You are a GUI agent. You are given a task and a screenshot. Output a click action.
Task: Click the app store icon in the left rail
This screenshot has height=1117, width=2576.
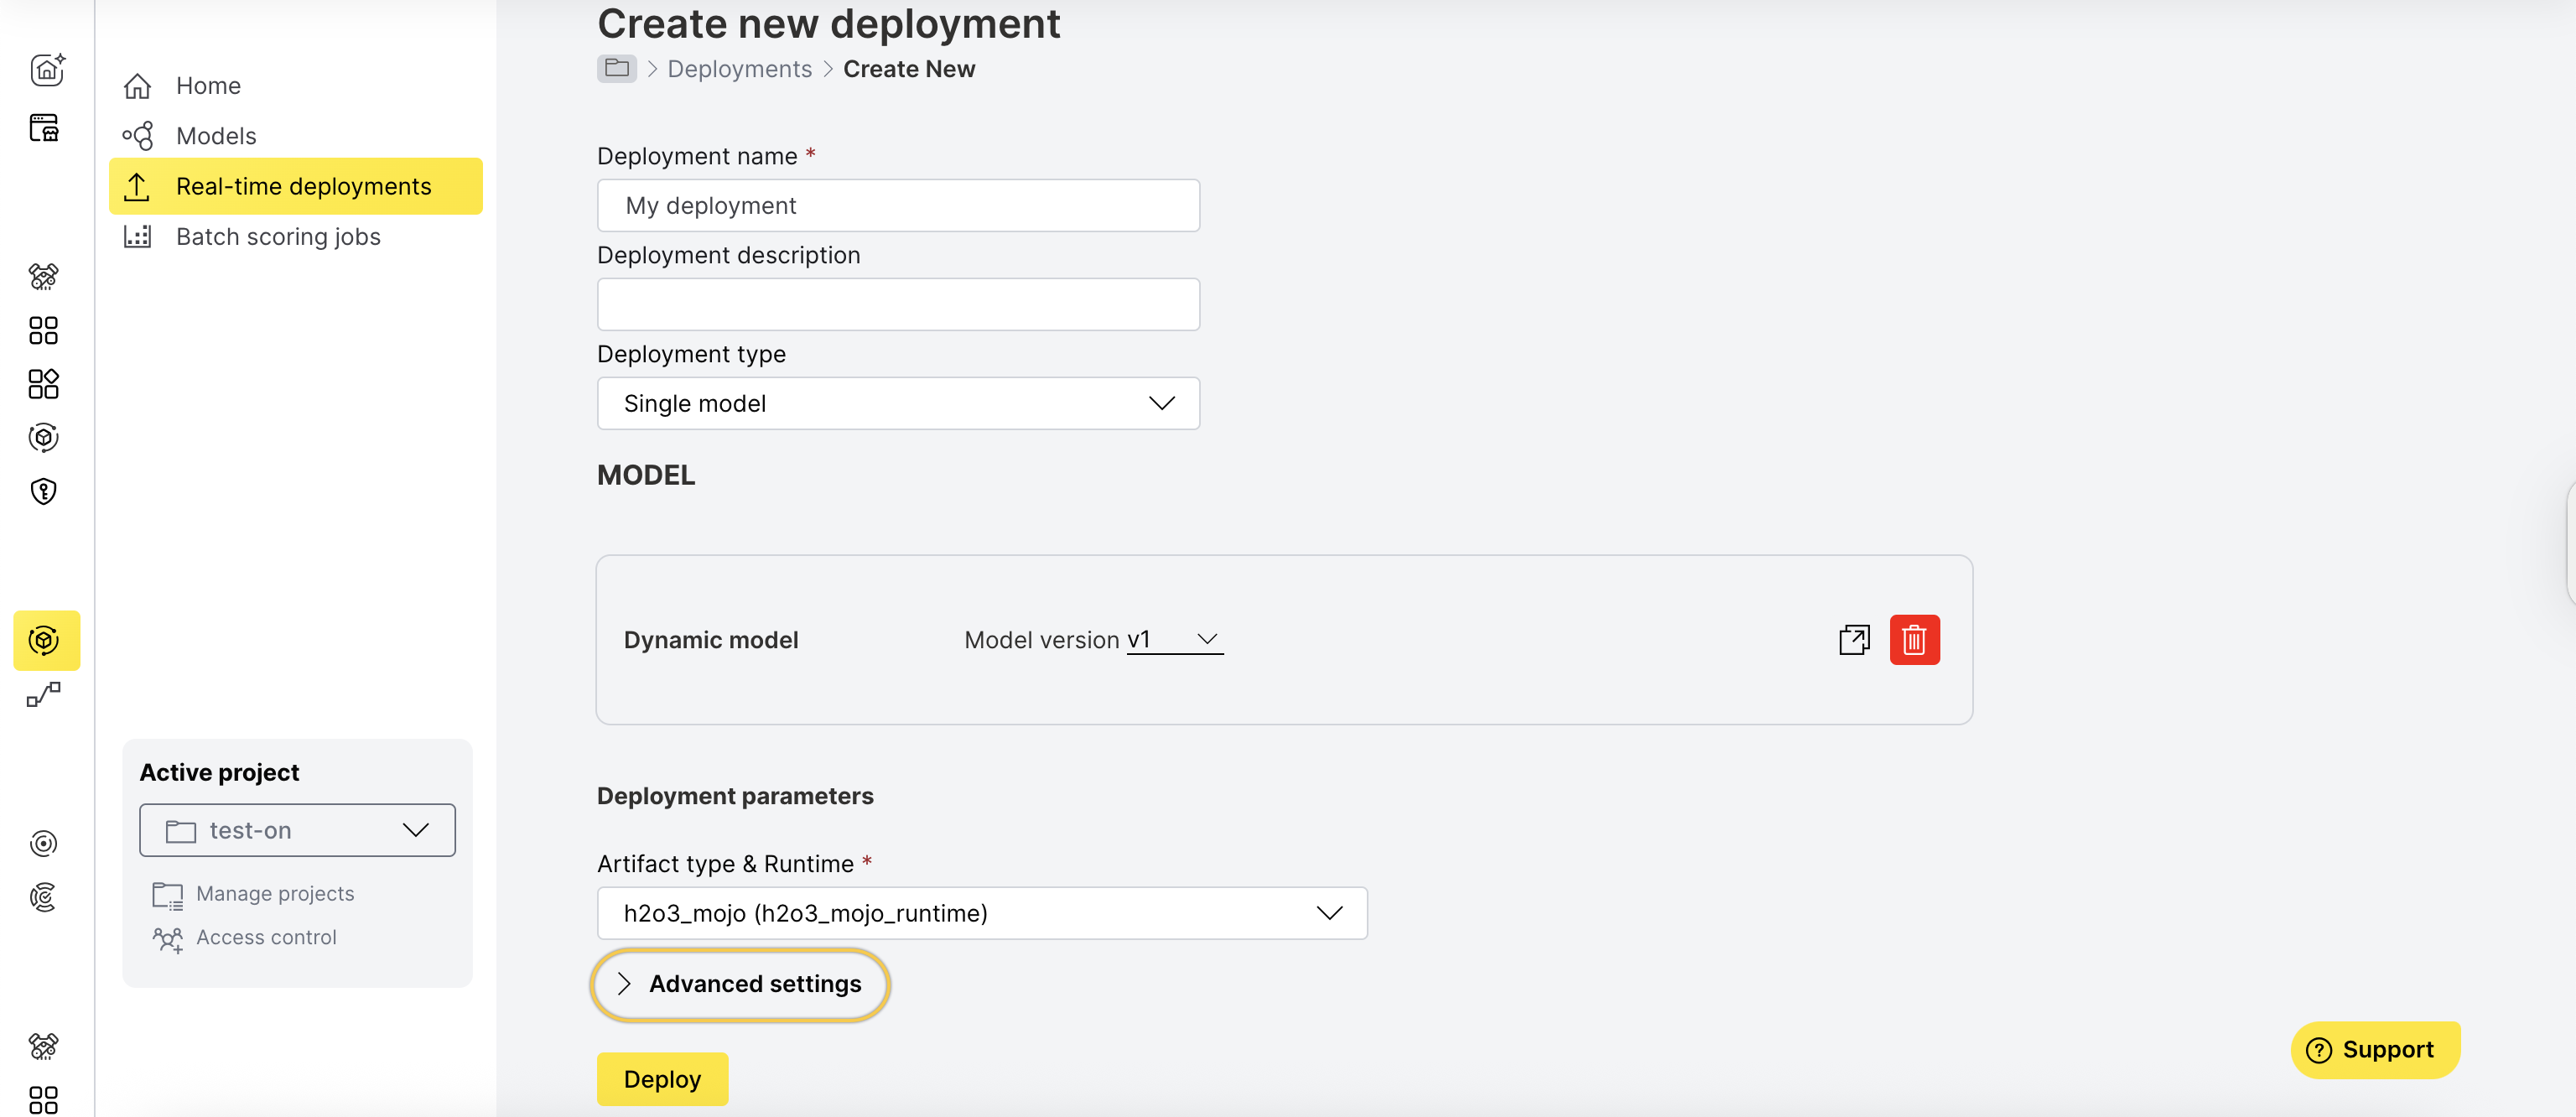[x=44, y=128]
